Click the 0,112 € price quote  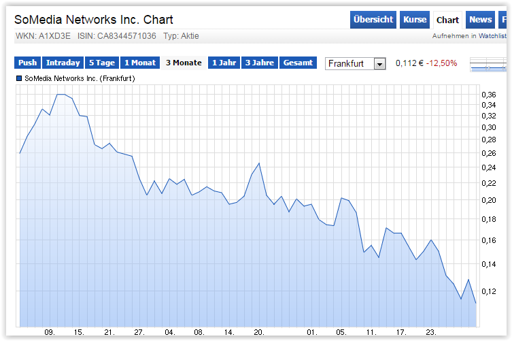pyautogui.click(x=409, y=63)
